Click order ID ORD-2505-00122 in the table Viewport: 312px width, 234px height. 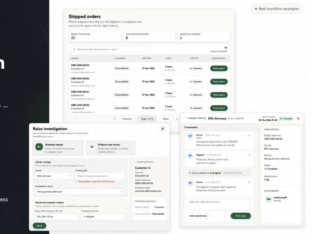(80, 79)
